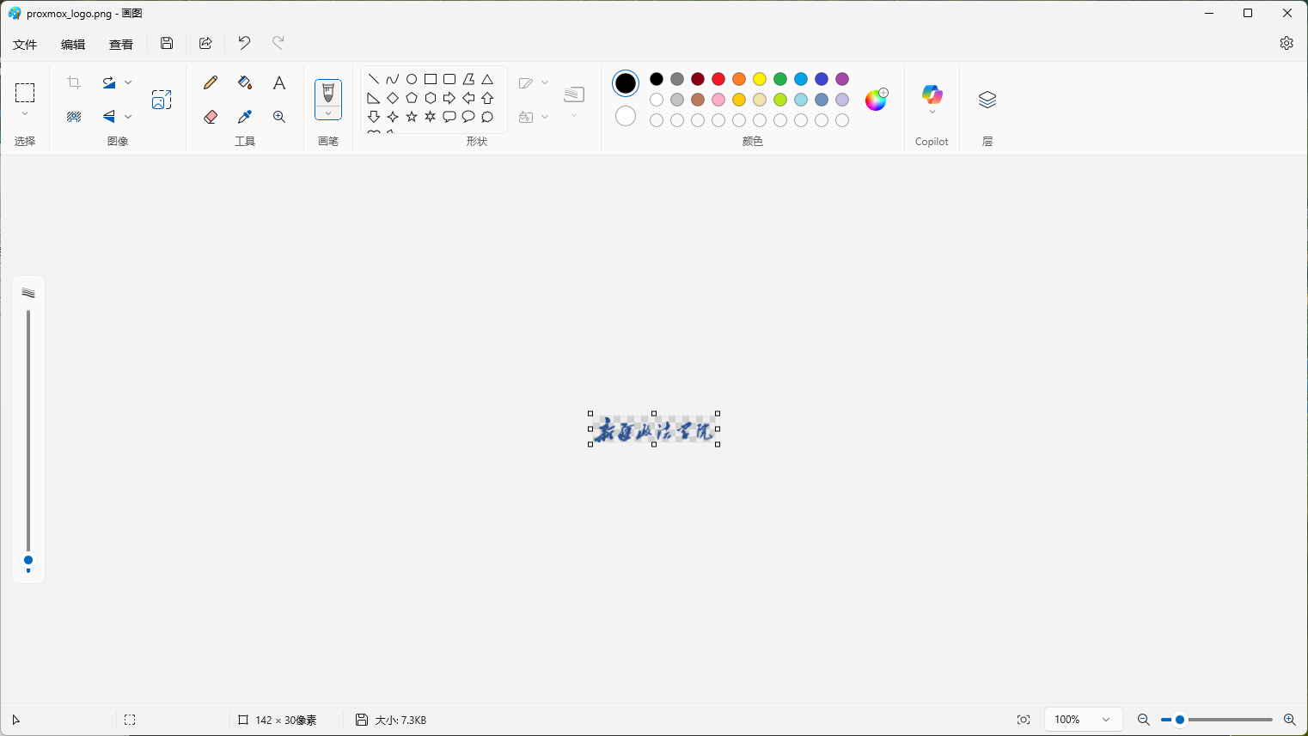Click the Save icon in title toolbar
Screen dimensions: 1308x736
pyautogui.click(x=167, y=43)
